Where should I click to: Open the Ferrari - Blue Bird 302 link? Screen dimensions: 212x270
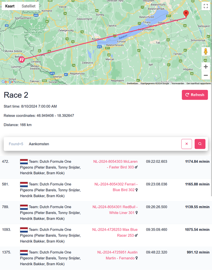(x=116, y=187)
